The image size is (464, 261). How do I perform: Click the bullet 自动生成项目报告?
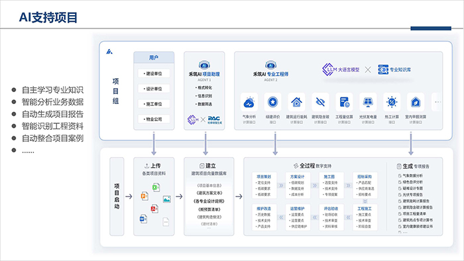pyautogui.click(x=52, y=114)
